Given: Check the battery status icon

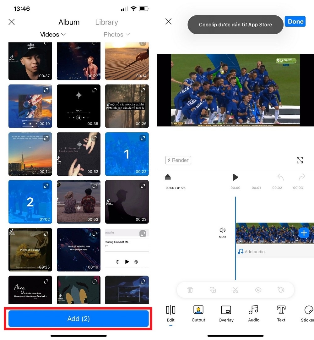Looking at the screenshot, I should (144, 9).
